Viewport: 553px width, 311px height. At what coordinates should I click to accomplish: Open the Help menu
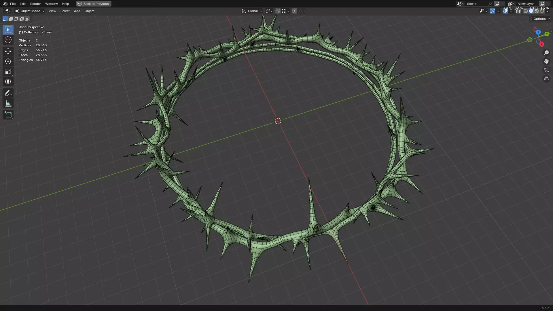65,4
